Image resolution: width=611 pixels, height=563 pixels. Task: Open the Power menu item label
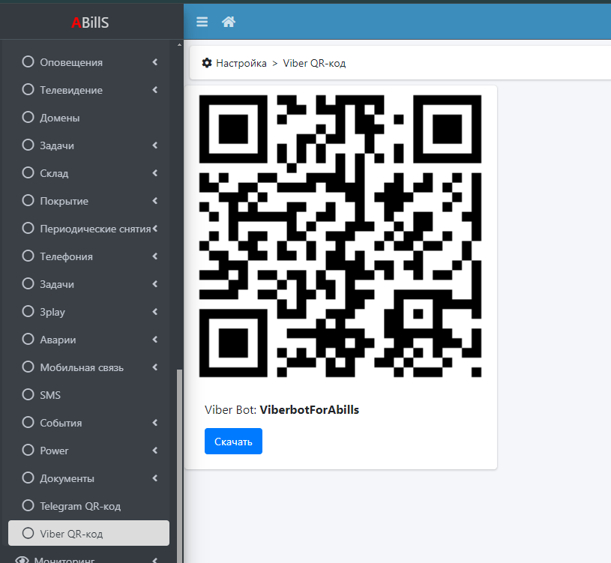coord(54,451)
